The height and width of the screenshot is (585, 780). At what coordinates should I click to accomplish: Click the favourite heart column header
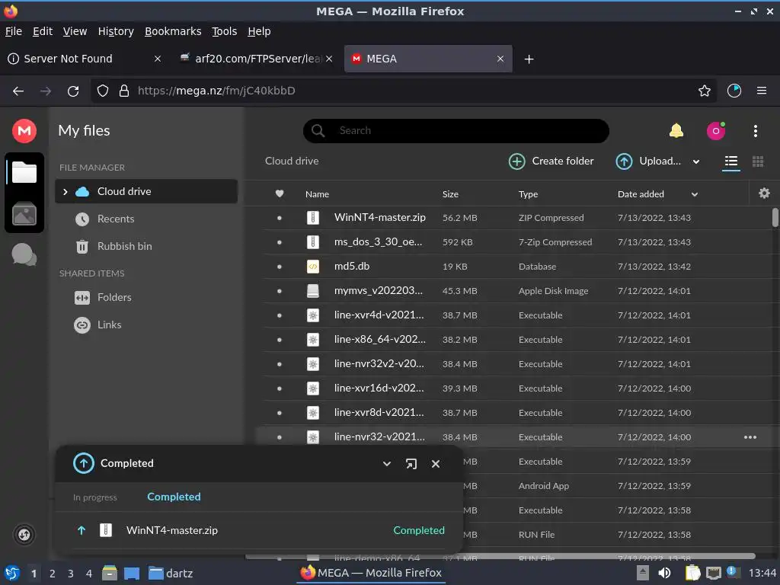pyautogui.click(x=280, y=194)
